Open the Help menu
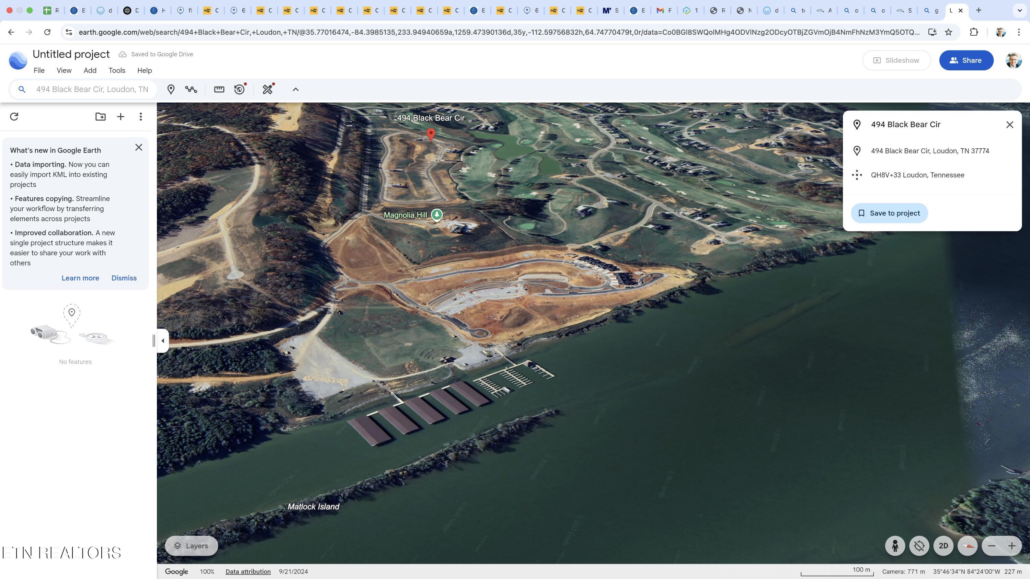 [x=144, y=71]
